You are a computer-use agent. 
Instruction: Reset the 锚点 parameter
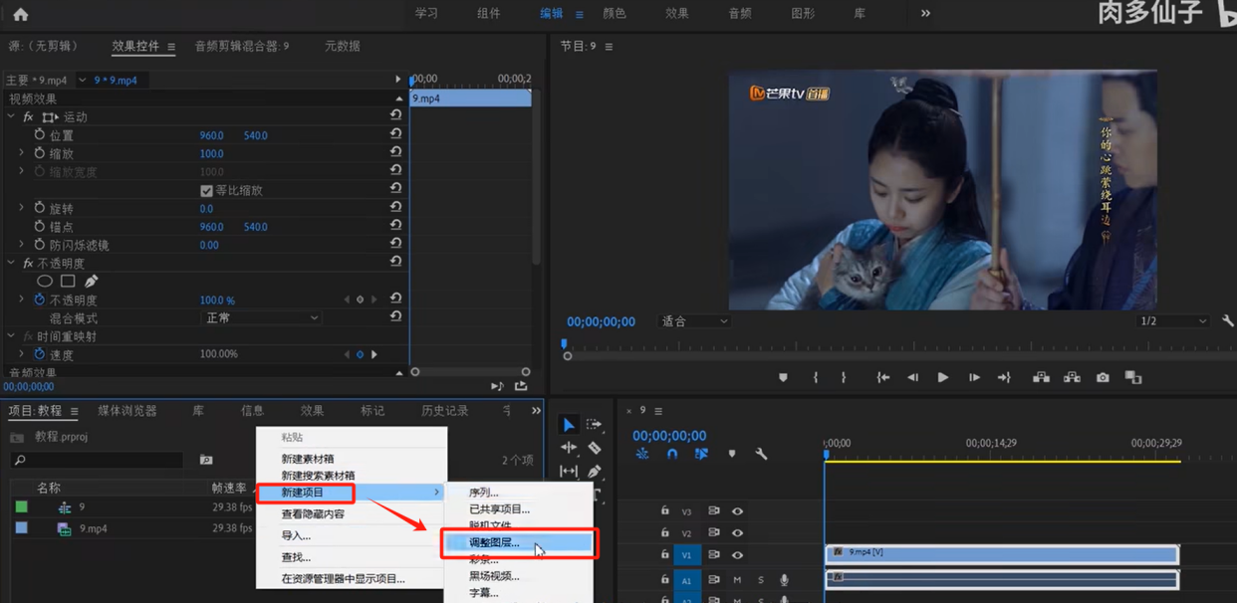click(395, 226)
